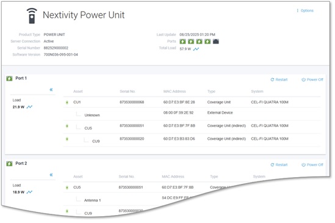Select the Unknown external device row
Image resolution: width=335 pixels, height=223 pixels.
[192, 114]
